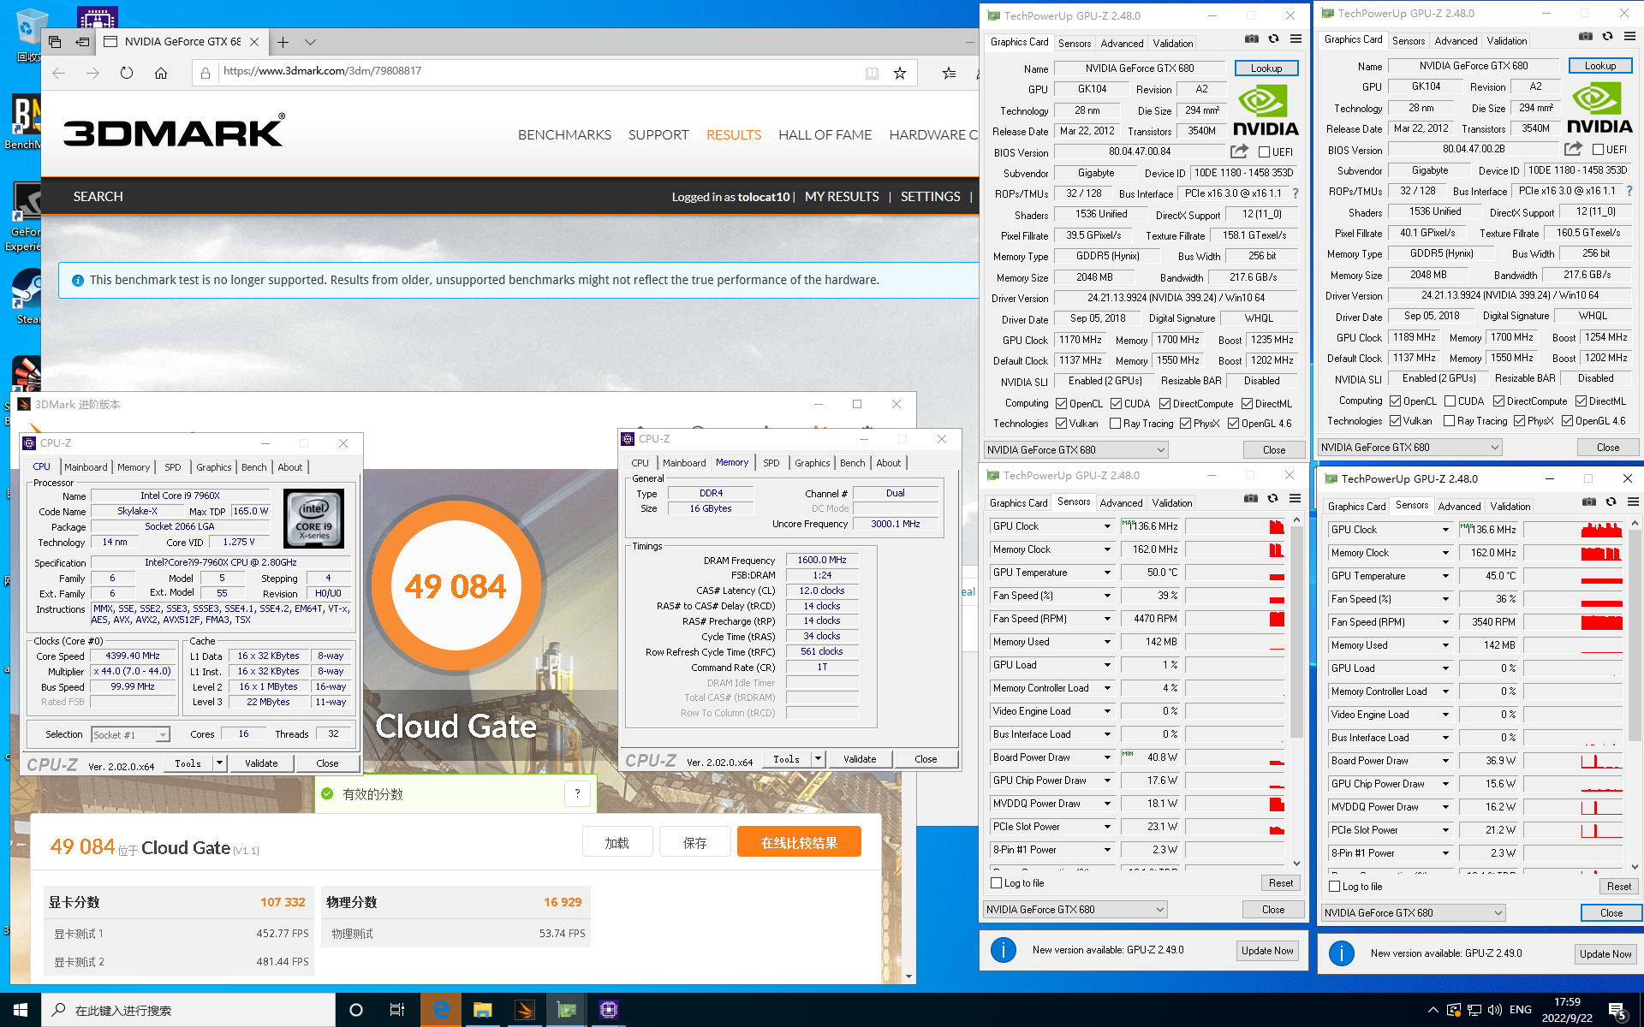Open BENCHMARKS menu on 3DMark site
The height and width of the screenshot is (1027, 1644).
tap(564, 135)
